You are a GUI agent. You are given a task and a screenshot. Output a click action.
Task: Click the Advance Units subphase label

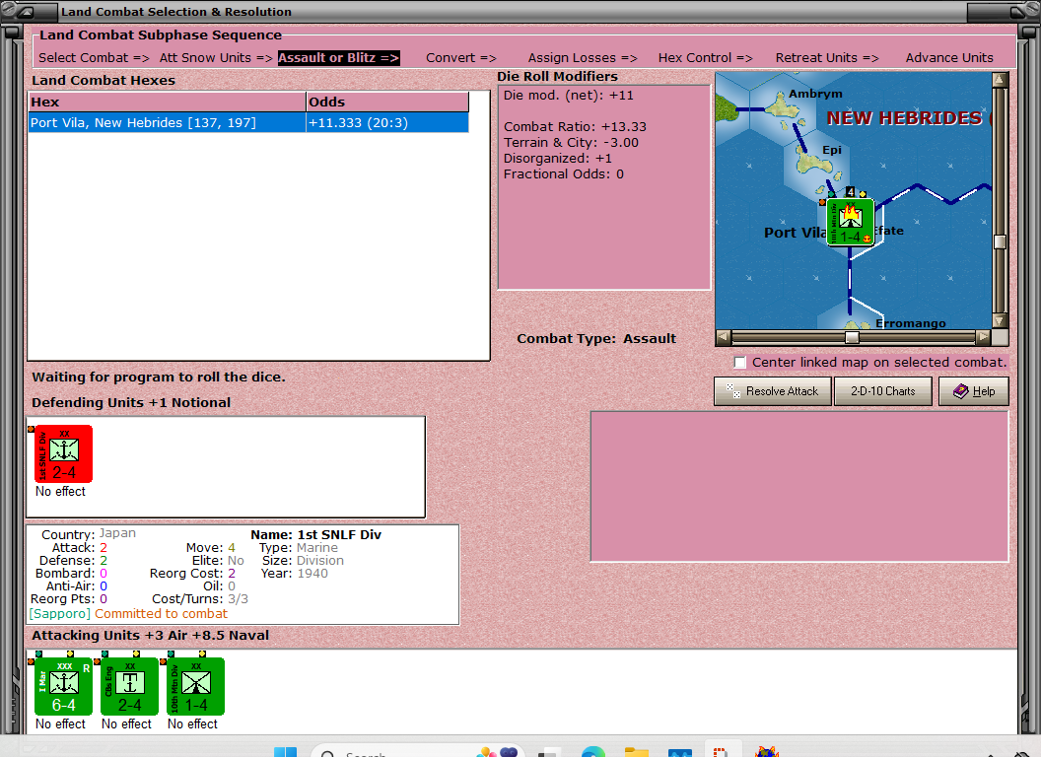(x=948, y=58)
